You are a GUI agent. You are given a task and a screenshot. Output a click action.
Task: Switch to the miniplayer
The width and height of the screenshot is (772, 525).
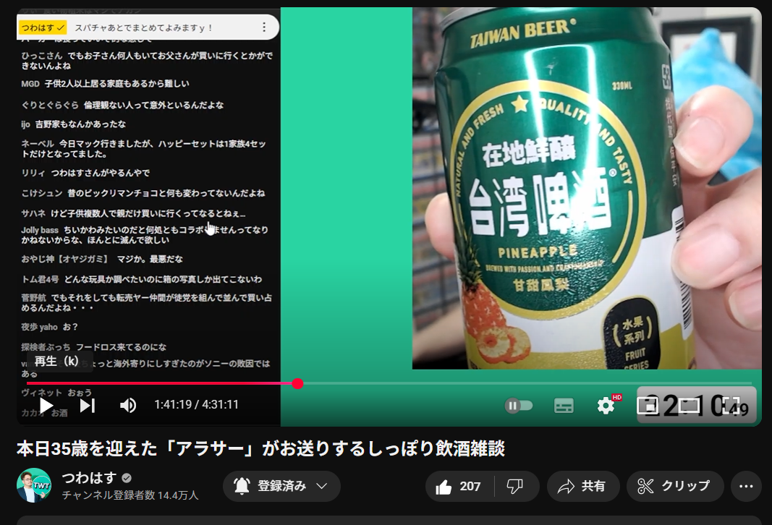tap(648, 406)
